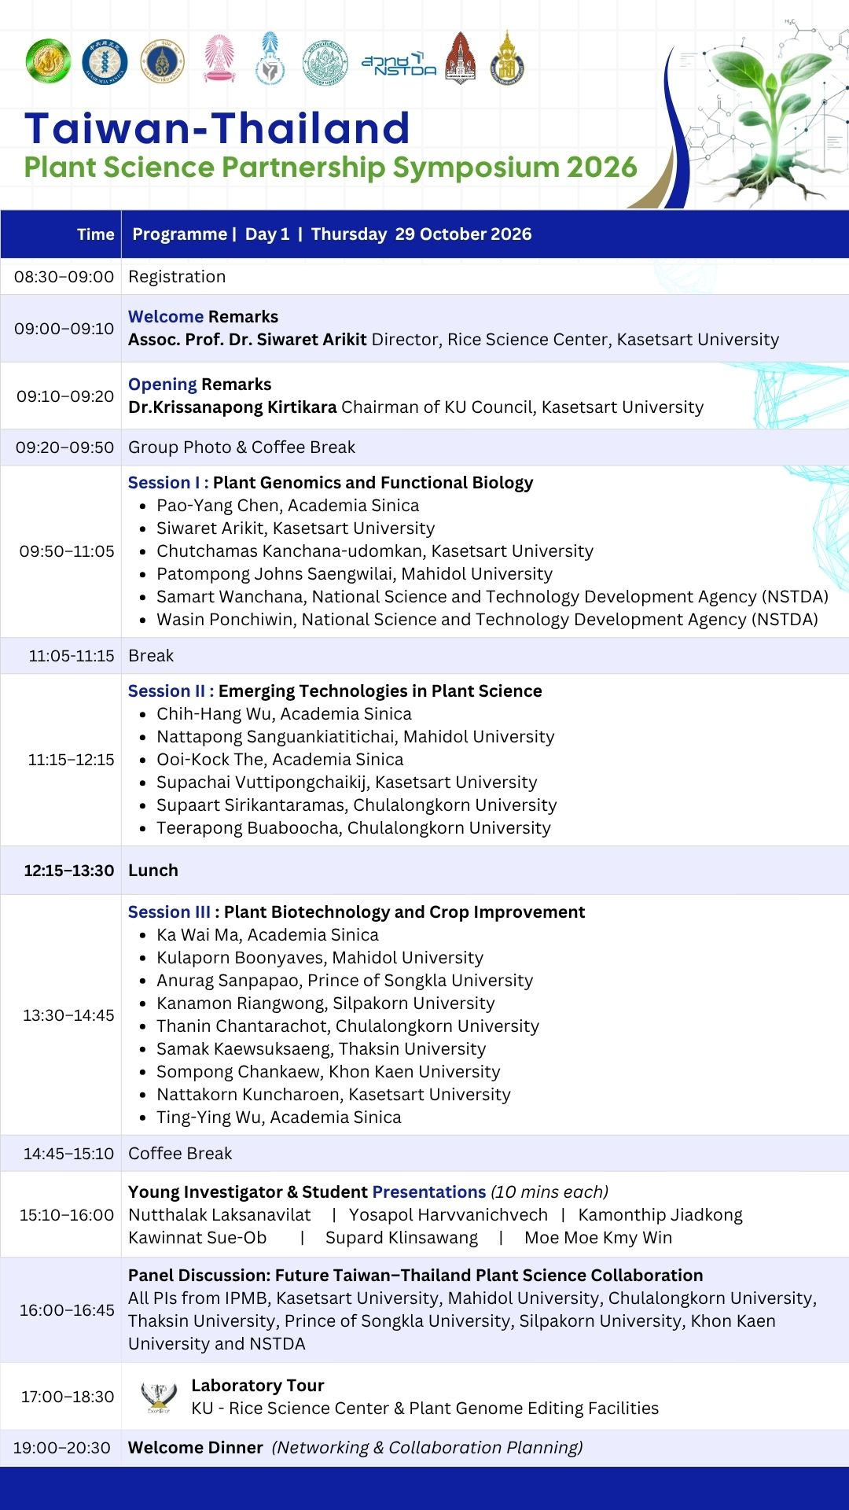Viewport: 849px width, 1510px height.
Task: Click the NSTDA logo
Action: [x=399, y=63]
